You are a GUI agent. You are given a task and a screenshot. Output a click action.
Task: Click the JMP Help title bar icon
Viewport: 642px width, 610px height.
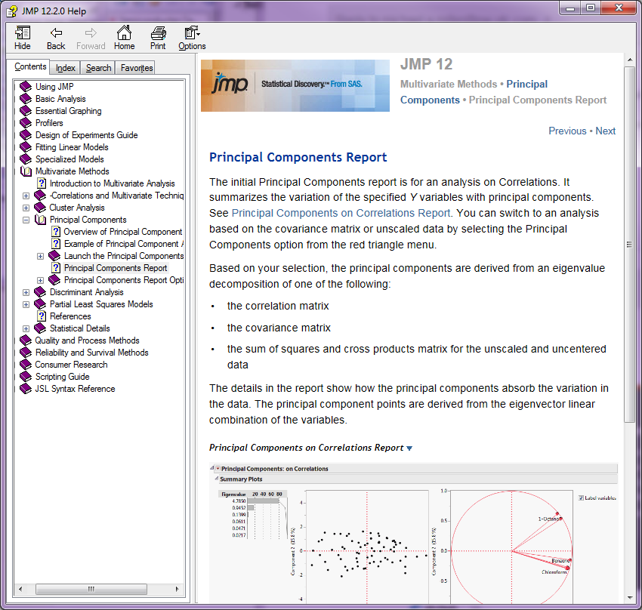coord(11,11)
